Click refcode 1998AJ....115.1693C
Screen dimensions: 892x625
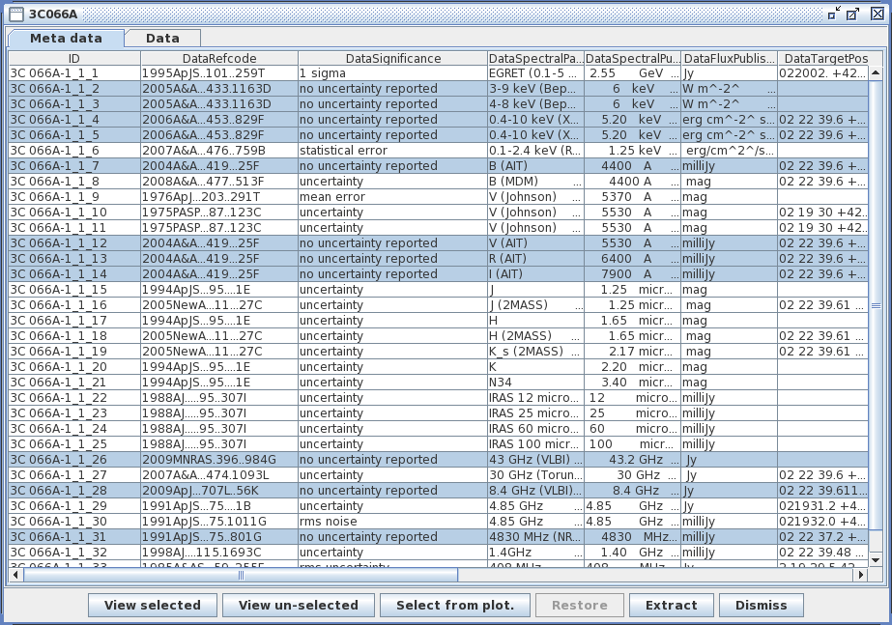pyautogui.click(x=219, y=553)
